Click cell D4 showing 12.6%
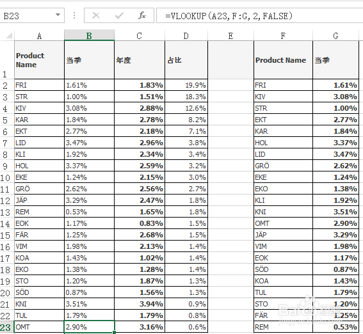The height and width of the screenshot is (334, 363). (186, 108)
